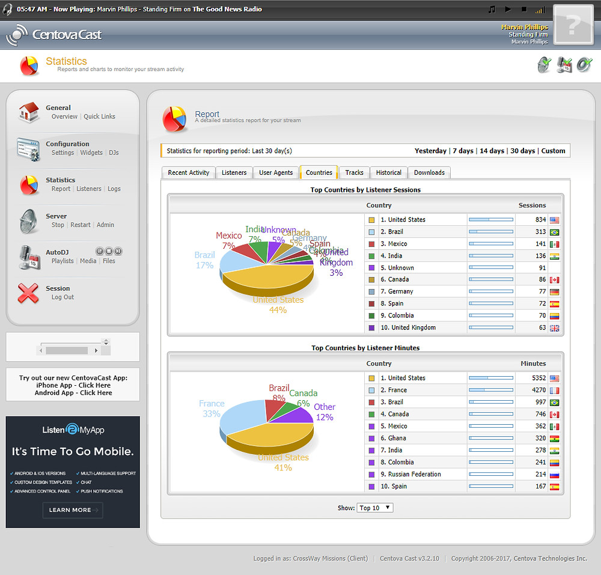Click the horizontal scrollbar thumb in widget box

[x=67, y=350]
